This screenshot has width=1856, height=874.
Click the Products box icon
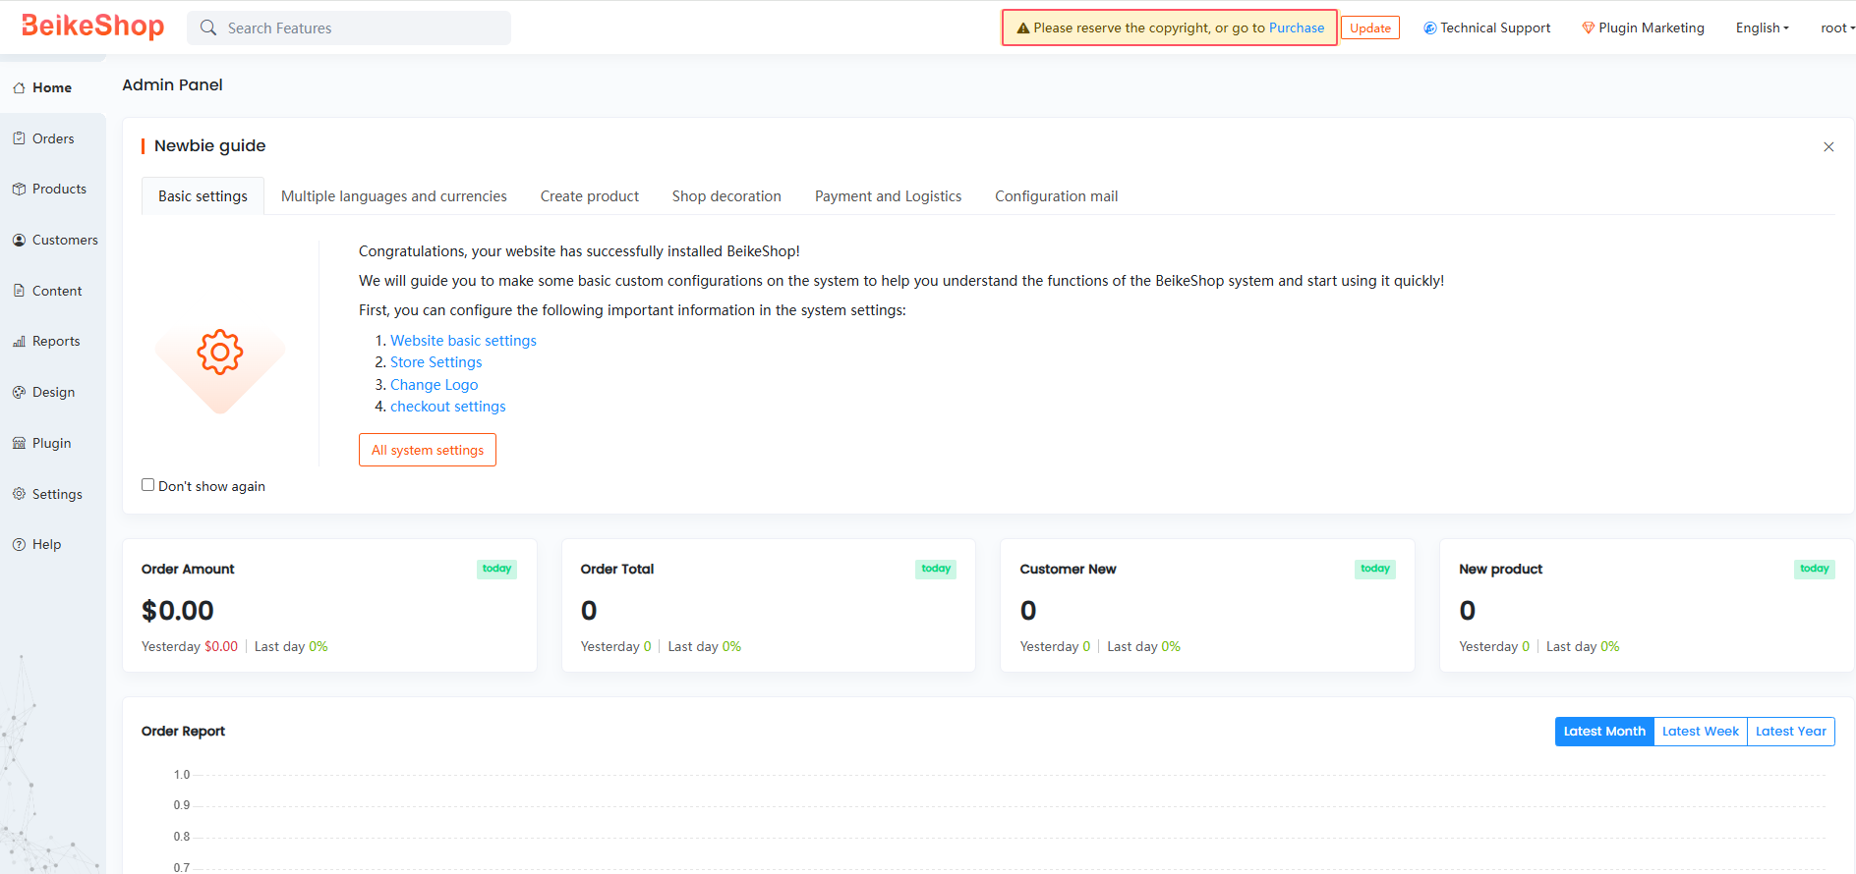click(x=19, y=189)
